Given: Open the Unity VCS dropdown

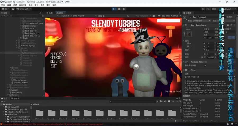Looking at the screenshot, I should (24, 9).
